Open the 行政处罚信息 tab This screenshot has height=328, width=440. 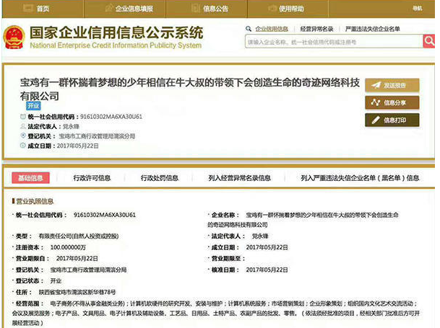pos(159,177)
